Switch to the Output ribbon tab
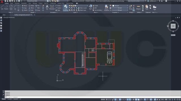 click(x=40, y=3)
